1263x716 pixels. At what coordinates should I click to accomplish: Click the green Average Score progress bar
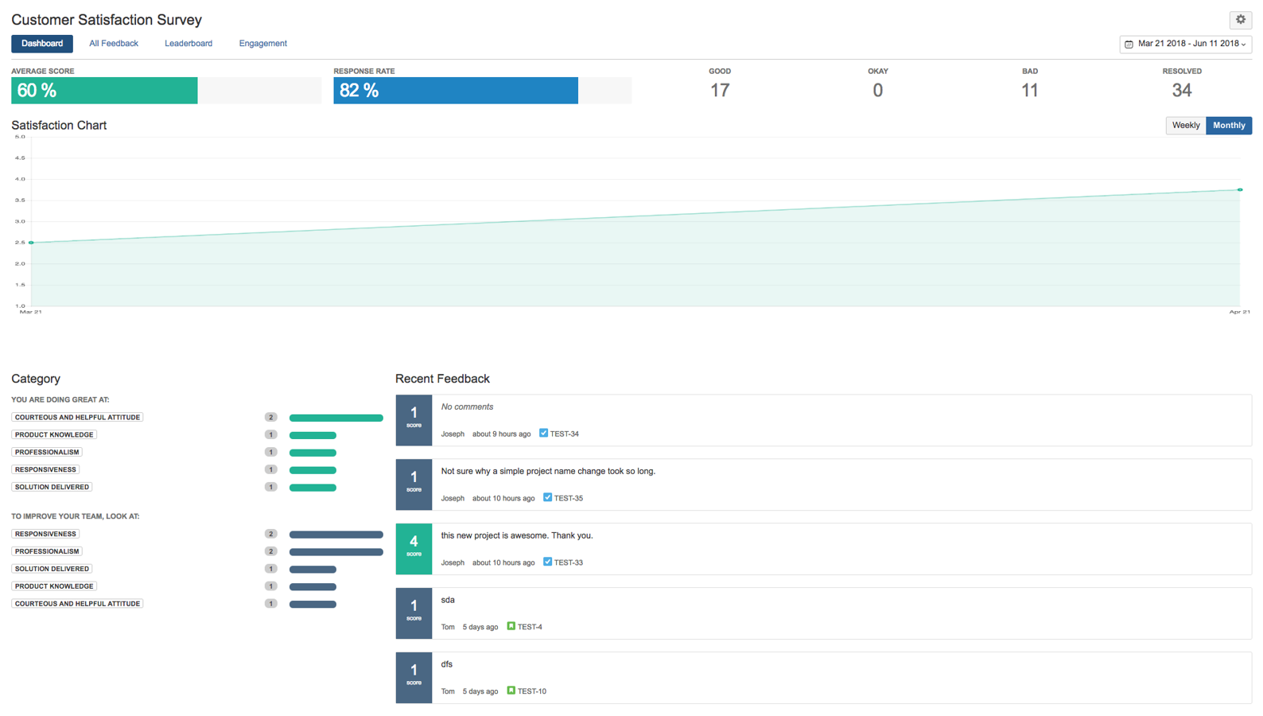[104, 91]
